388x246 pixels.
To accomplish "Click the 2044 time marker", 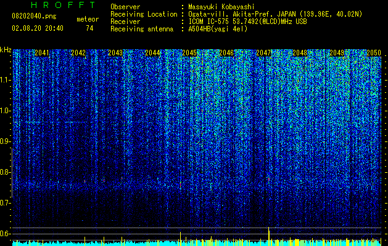I will 152,52.
